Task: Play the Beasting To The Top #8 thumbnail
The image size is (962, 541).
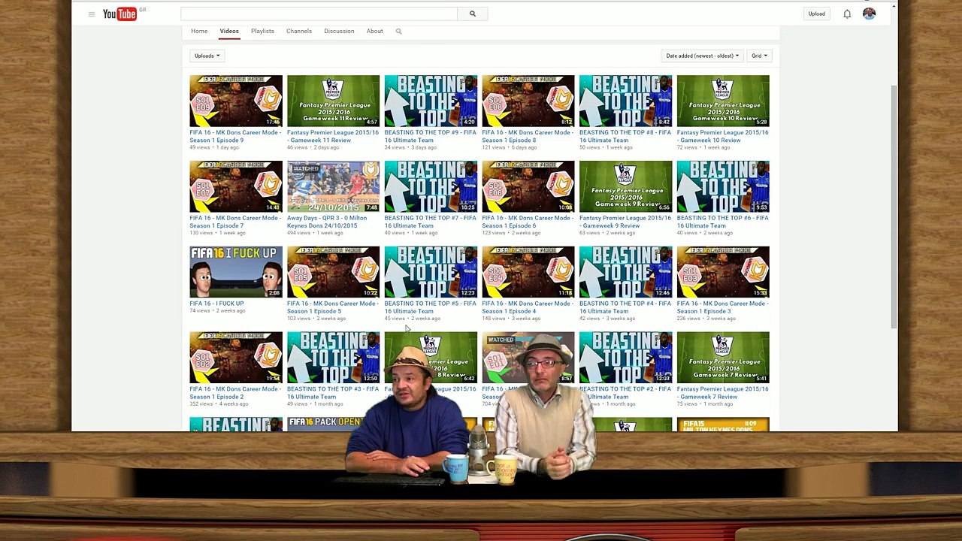Action: (x=625, y=101)
